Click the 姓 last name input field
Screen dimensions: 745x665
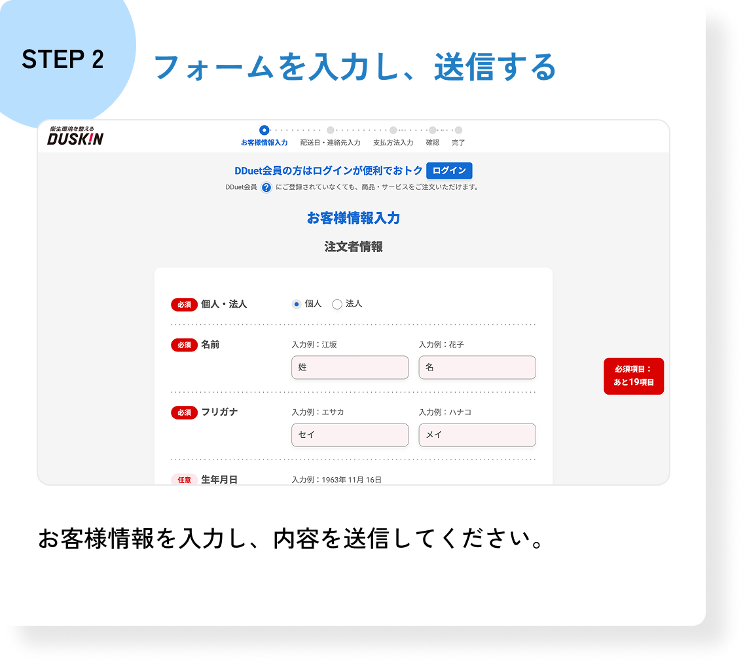pos(350,368)
